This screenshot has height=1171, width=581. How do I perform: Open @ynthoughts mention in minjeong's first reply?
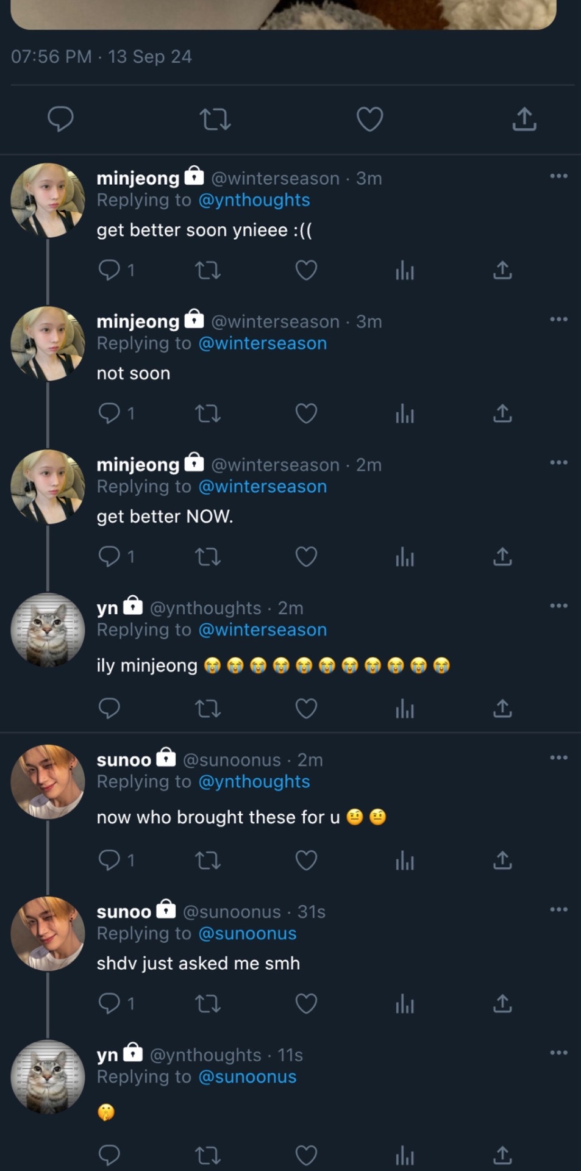point(254,200)
